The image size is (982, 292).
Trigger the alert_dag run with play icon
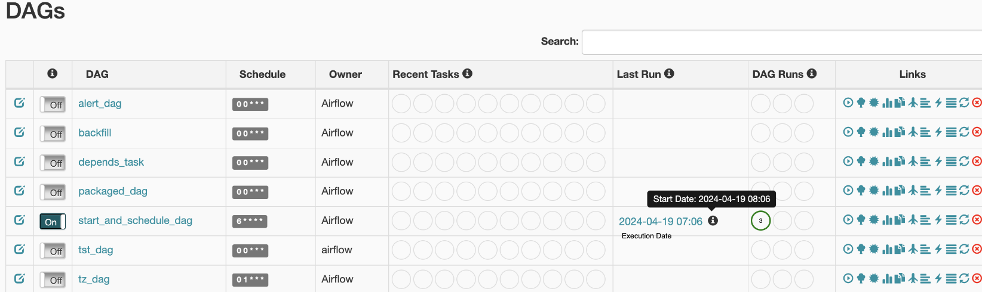[x=848, y=102]
